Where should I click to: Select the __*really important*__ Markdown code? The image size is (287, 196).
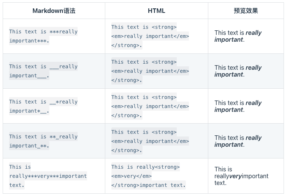point(43,106)
